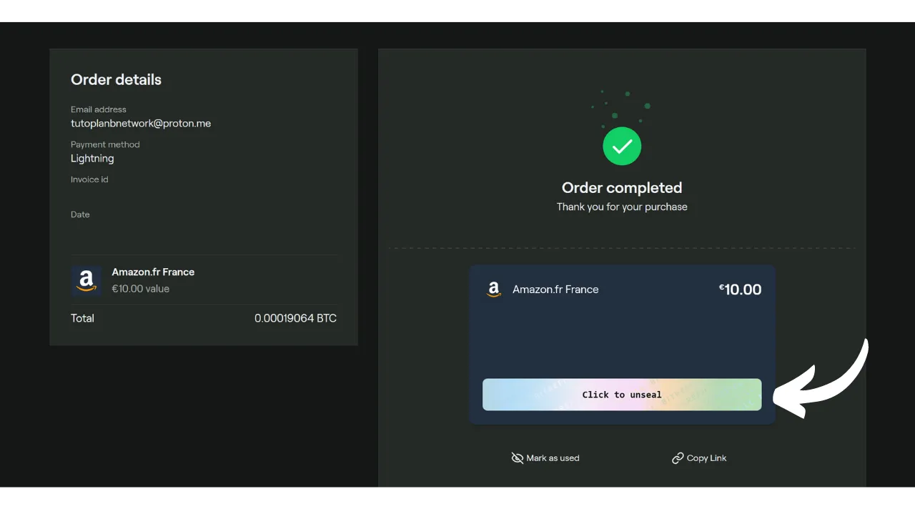Click the email address tutoplanbnetwork@proton.me

pyautogui.click(x=140, y=123)
